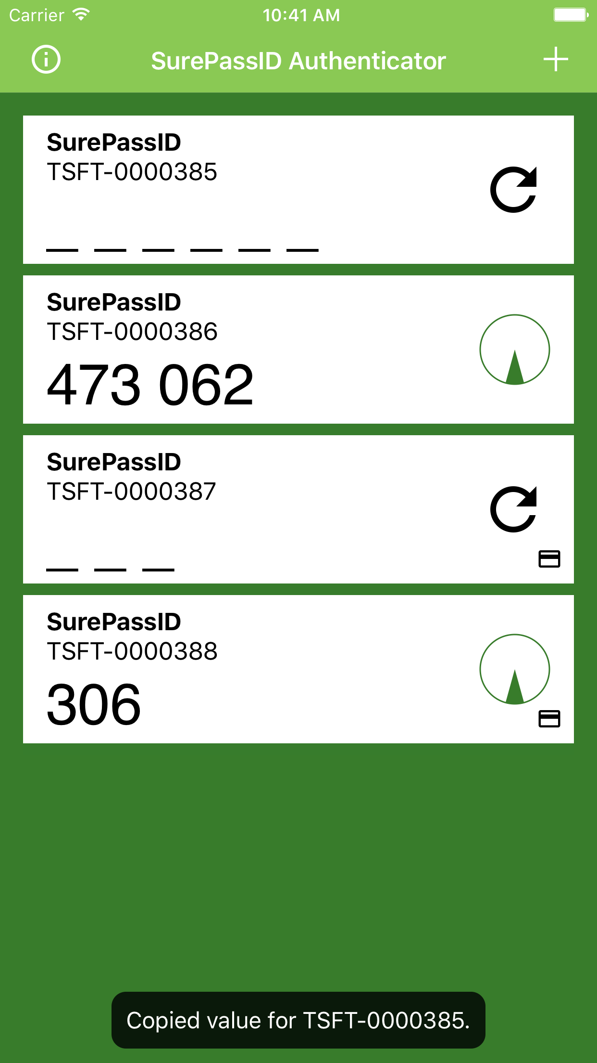Viewport: 597px width, 1063px height.
Task: Tap the countdown timer for TSFT-0000388
Action: pyautogui.click(x=515, y=669)
